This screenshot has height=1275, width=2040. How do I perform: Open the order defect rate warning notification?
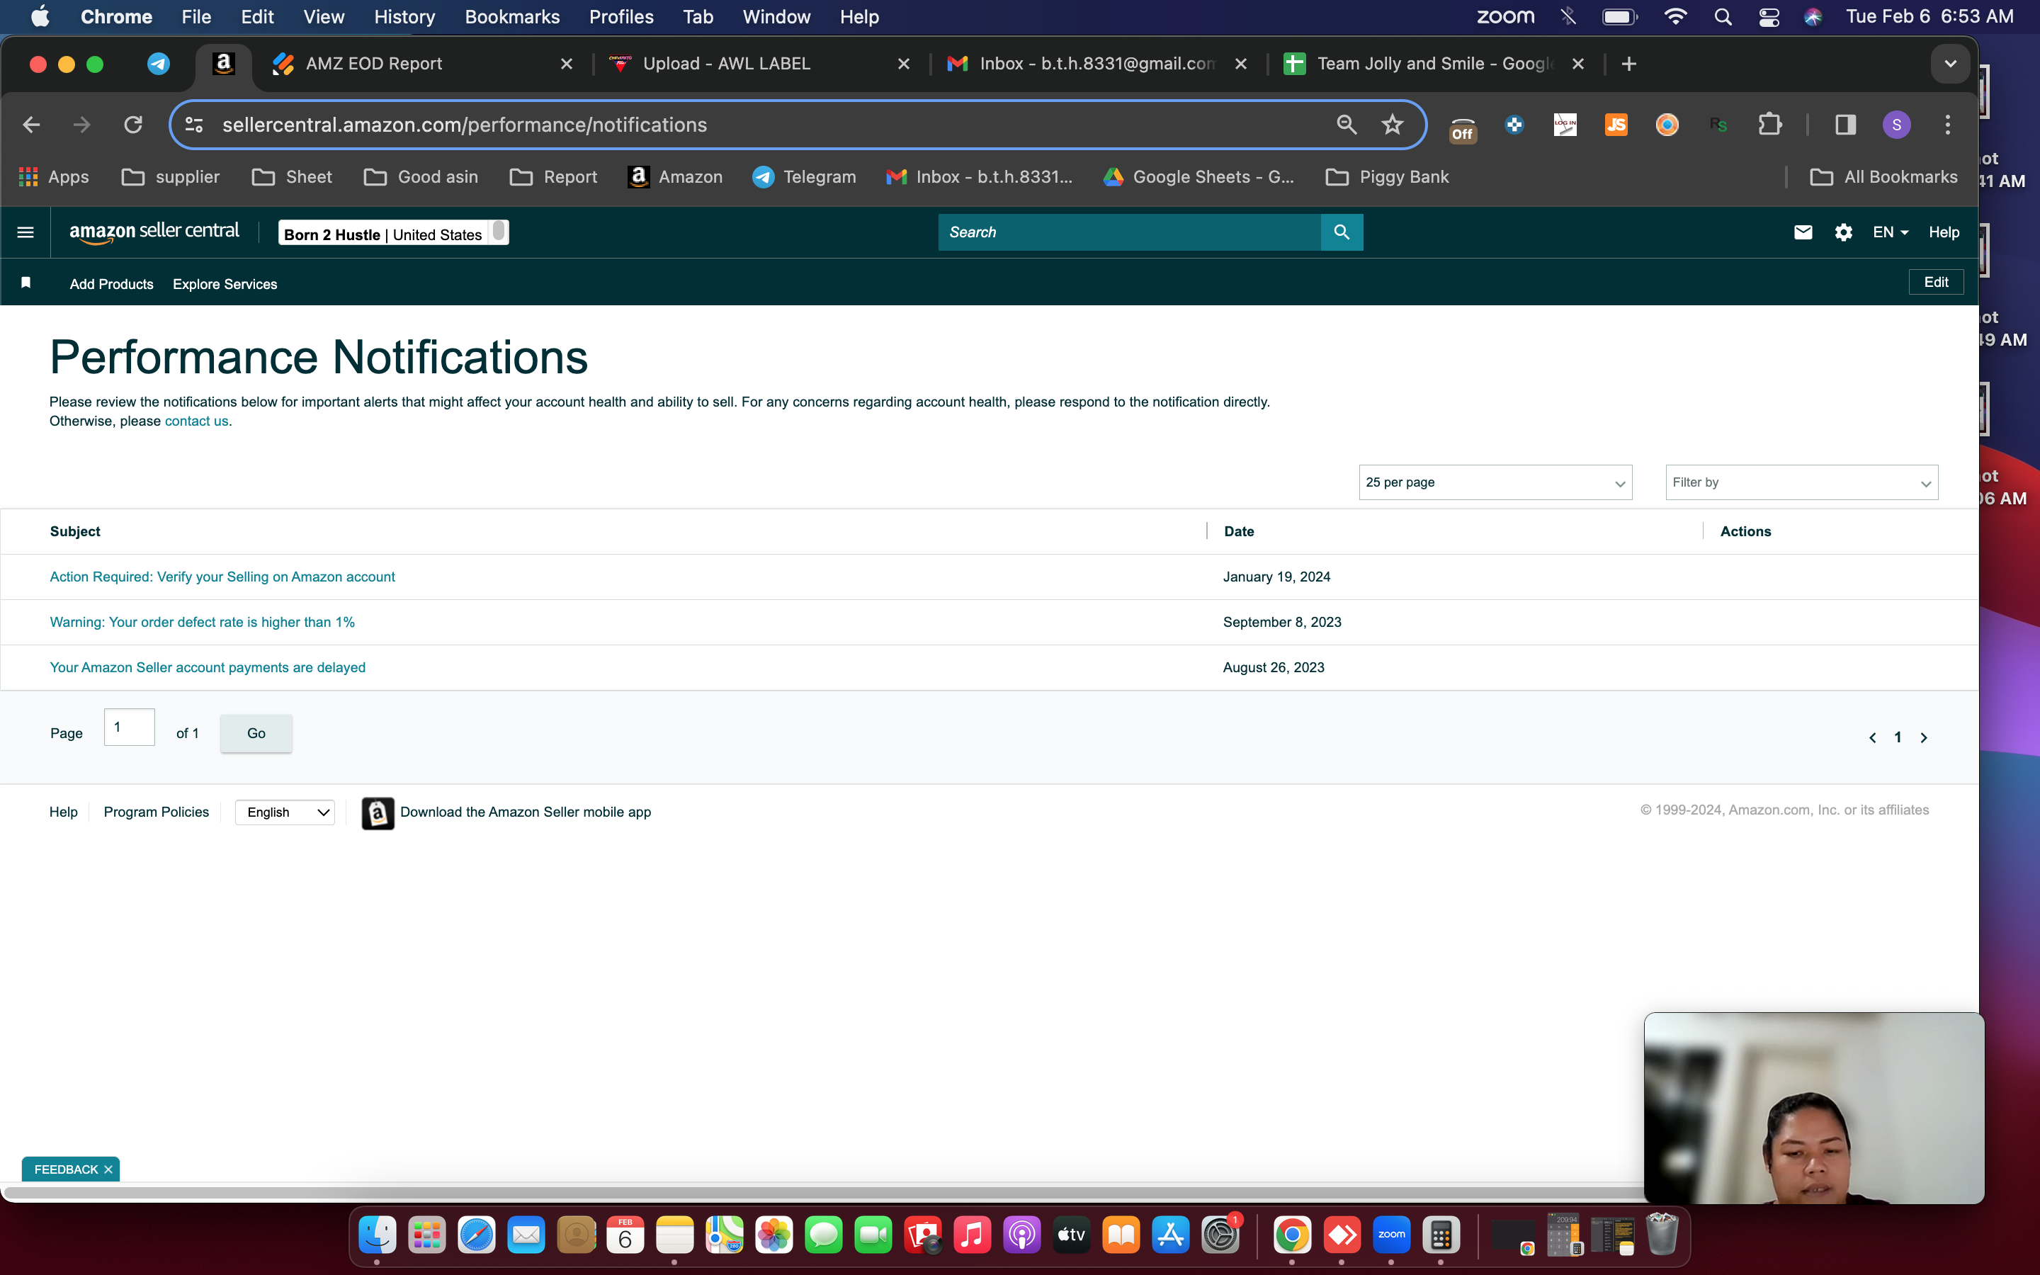203,623
